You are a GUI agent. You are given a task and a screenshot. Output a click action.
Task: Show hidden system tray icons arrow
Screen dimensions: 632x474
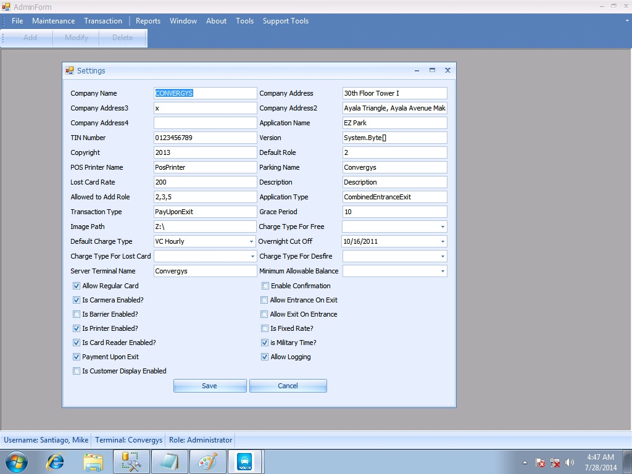coord(525,462)
